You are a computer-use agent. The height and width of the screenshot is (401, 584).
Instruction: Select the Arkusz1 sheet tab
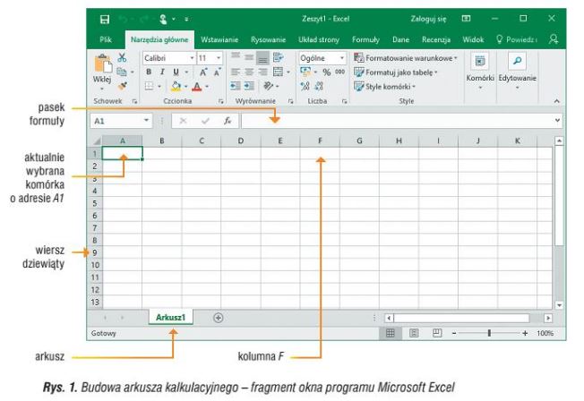170,318
